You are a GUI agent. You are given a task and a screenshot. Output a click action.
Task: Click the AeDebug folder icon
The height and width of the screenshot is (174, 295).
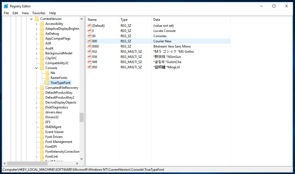pos(42,33)
